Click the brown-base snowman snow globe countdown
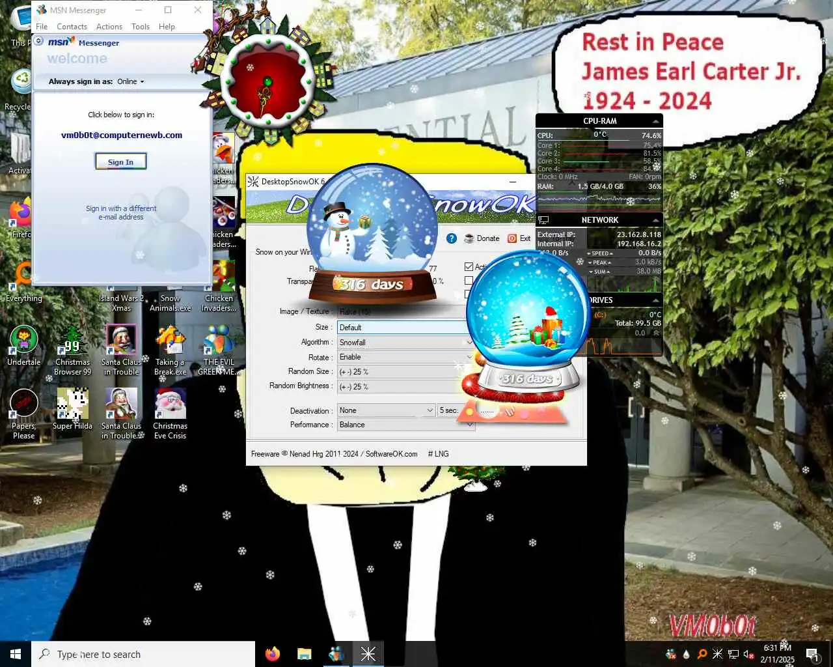833x667 pixels. [x=372, y=234]
